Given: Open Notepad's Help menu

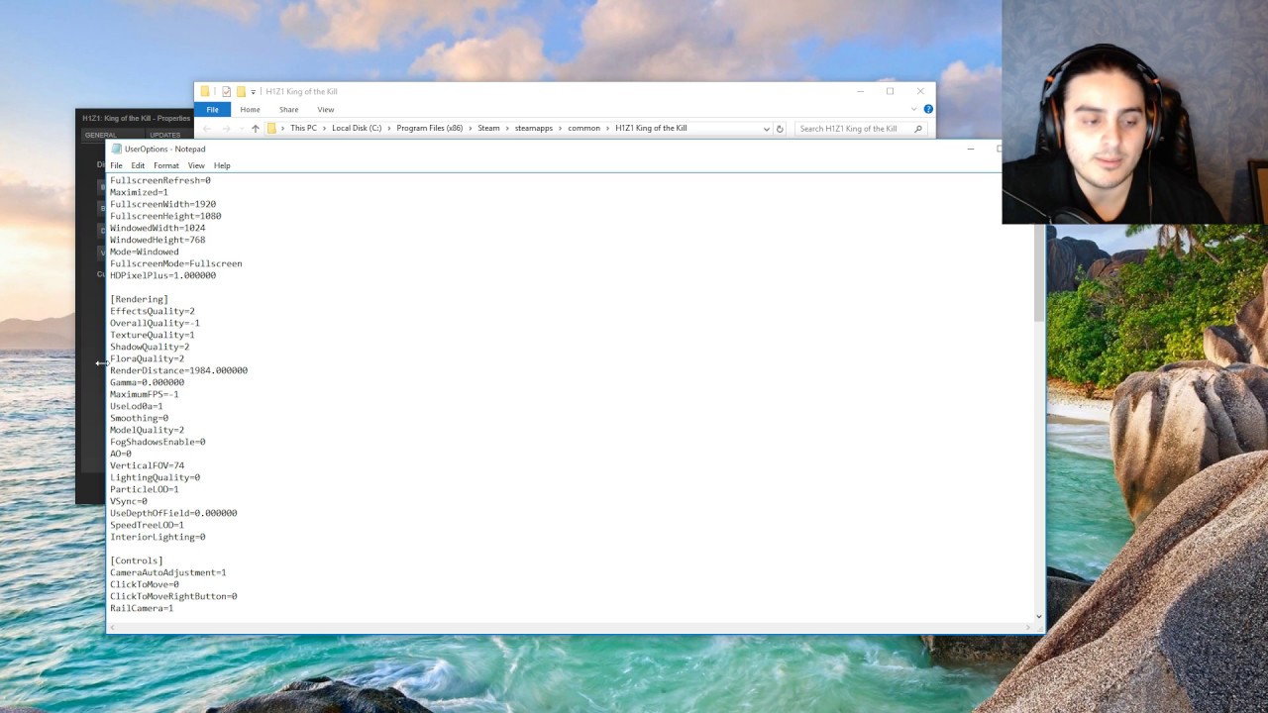Looking at the screenshot, I should click(x=222, y=165).
